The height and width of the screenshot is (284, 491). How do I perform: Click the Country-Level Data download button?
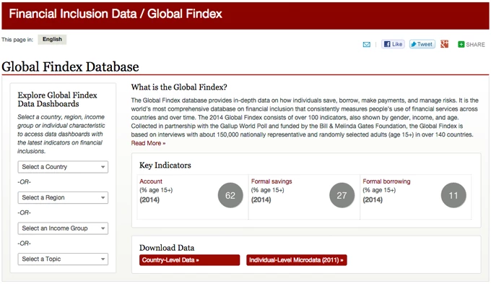[x=189, y=260]
